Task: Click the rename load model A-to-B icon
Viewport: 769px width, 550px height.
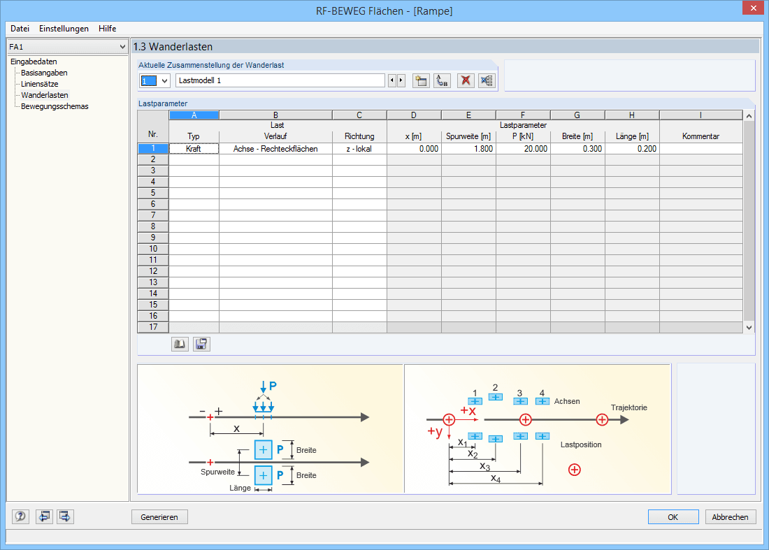Action: (x=443, y=81)
